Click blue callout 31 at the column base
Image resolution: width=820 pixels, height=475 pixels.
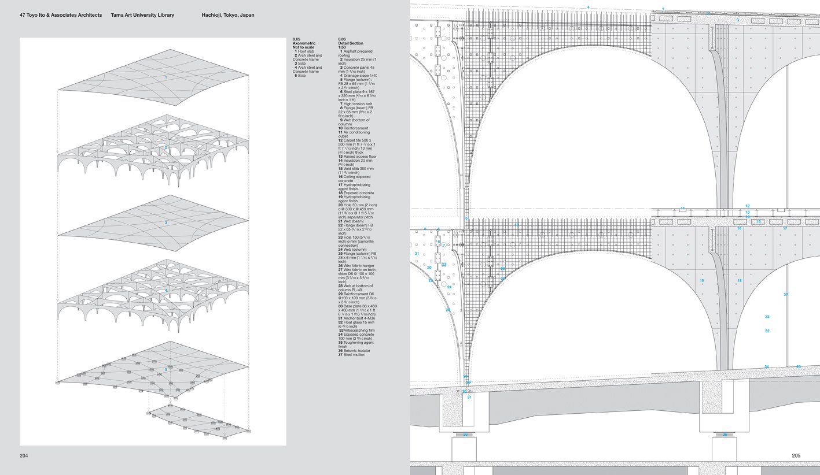469,397
